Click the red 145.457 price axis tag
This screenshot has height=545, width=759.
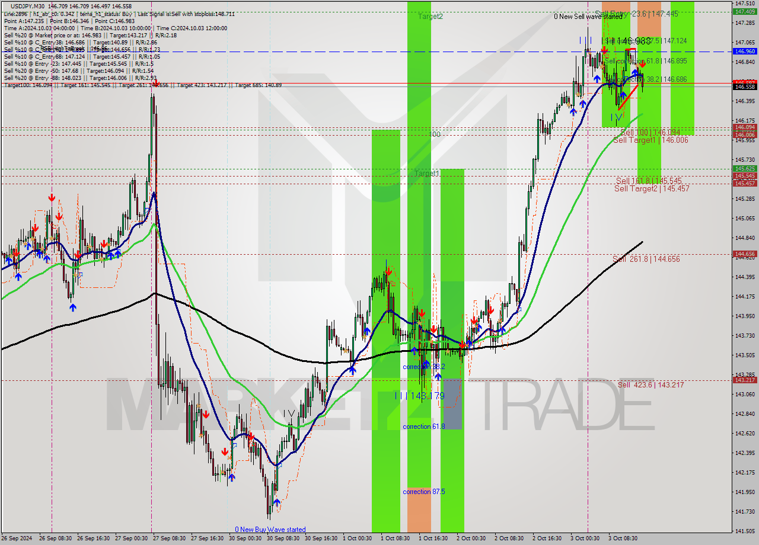745,183
